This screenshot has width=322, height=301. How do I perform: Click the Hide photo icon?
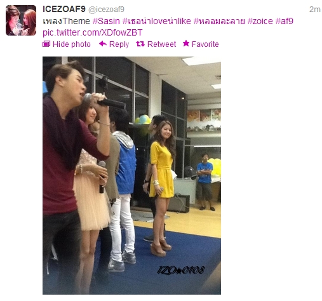point(46,44)
